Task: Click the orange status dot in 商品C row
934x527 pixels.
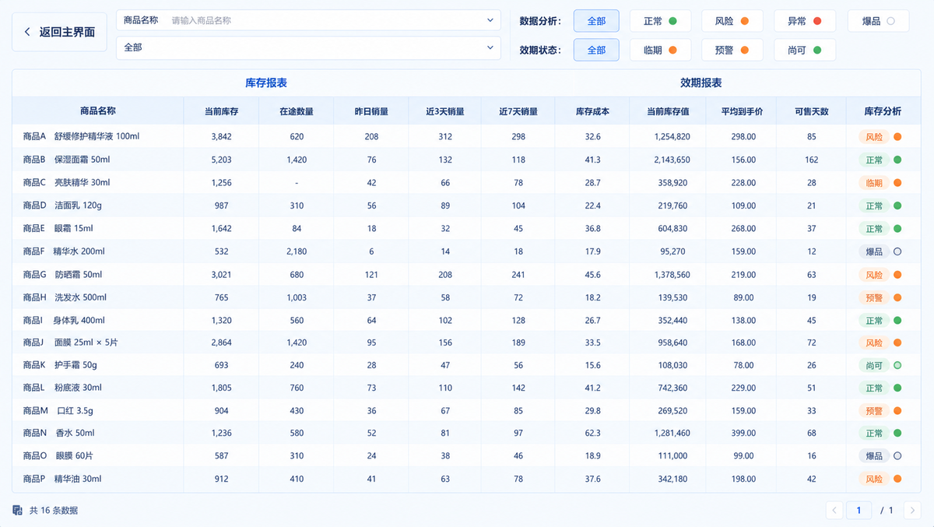Action: pyautogui.click(x=897, y=183)
